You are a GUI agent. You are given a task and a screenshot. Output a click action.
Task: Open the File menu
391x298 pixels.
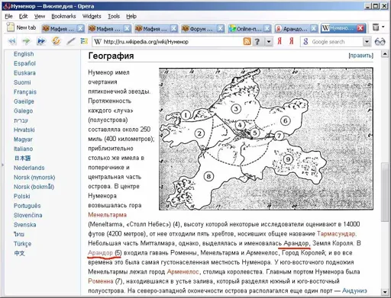point(8,16)
